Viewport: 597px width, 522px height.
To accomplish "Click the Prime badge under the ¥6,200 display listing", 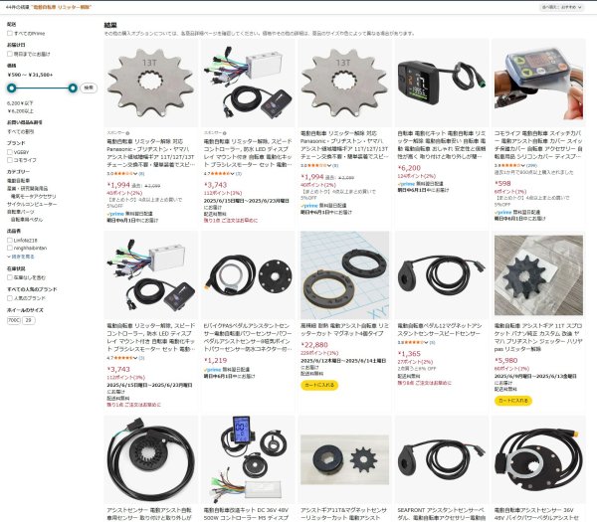I will pos(406,184).
